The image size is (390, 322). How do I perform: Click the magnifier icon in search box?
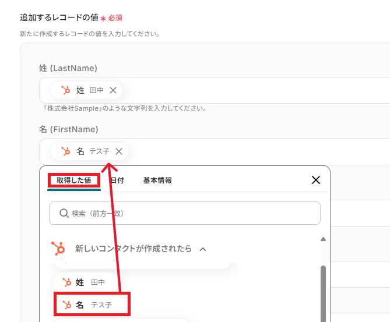(x=64, y=213)
